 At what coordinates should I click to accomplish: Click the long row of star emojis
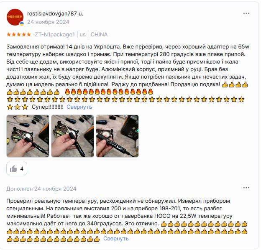click(x=125, y=99)
